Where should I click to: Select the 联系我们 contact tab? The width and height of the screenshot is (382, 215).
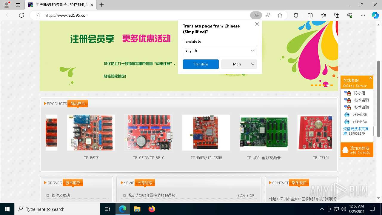tap(299, 183)
